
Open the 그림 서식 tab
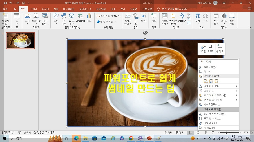147,9
